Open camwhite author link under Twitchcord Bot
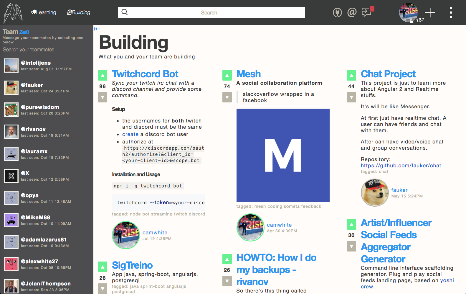Viewport: 466px width, 294px height. click(x=155, y=233)
